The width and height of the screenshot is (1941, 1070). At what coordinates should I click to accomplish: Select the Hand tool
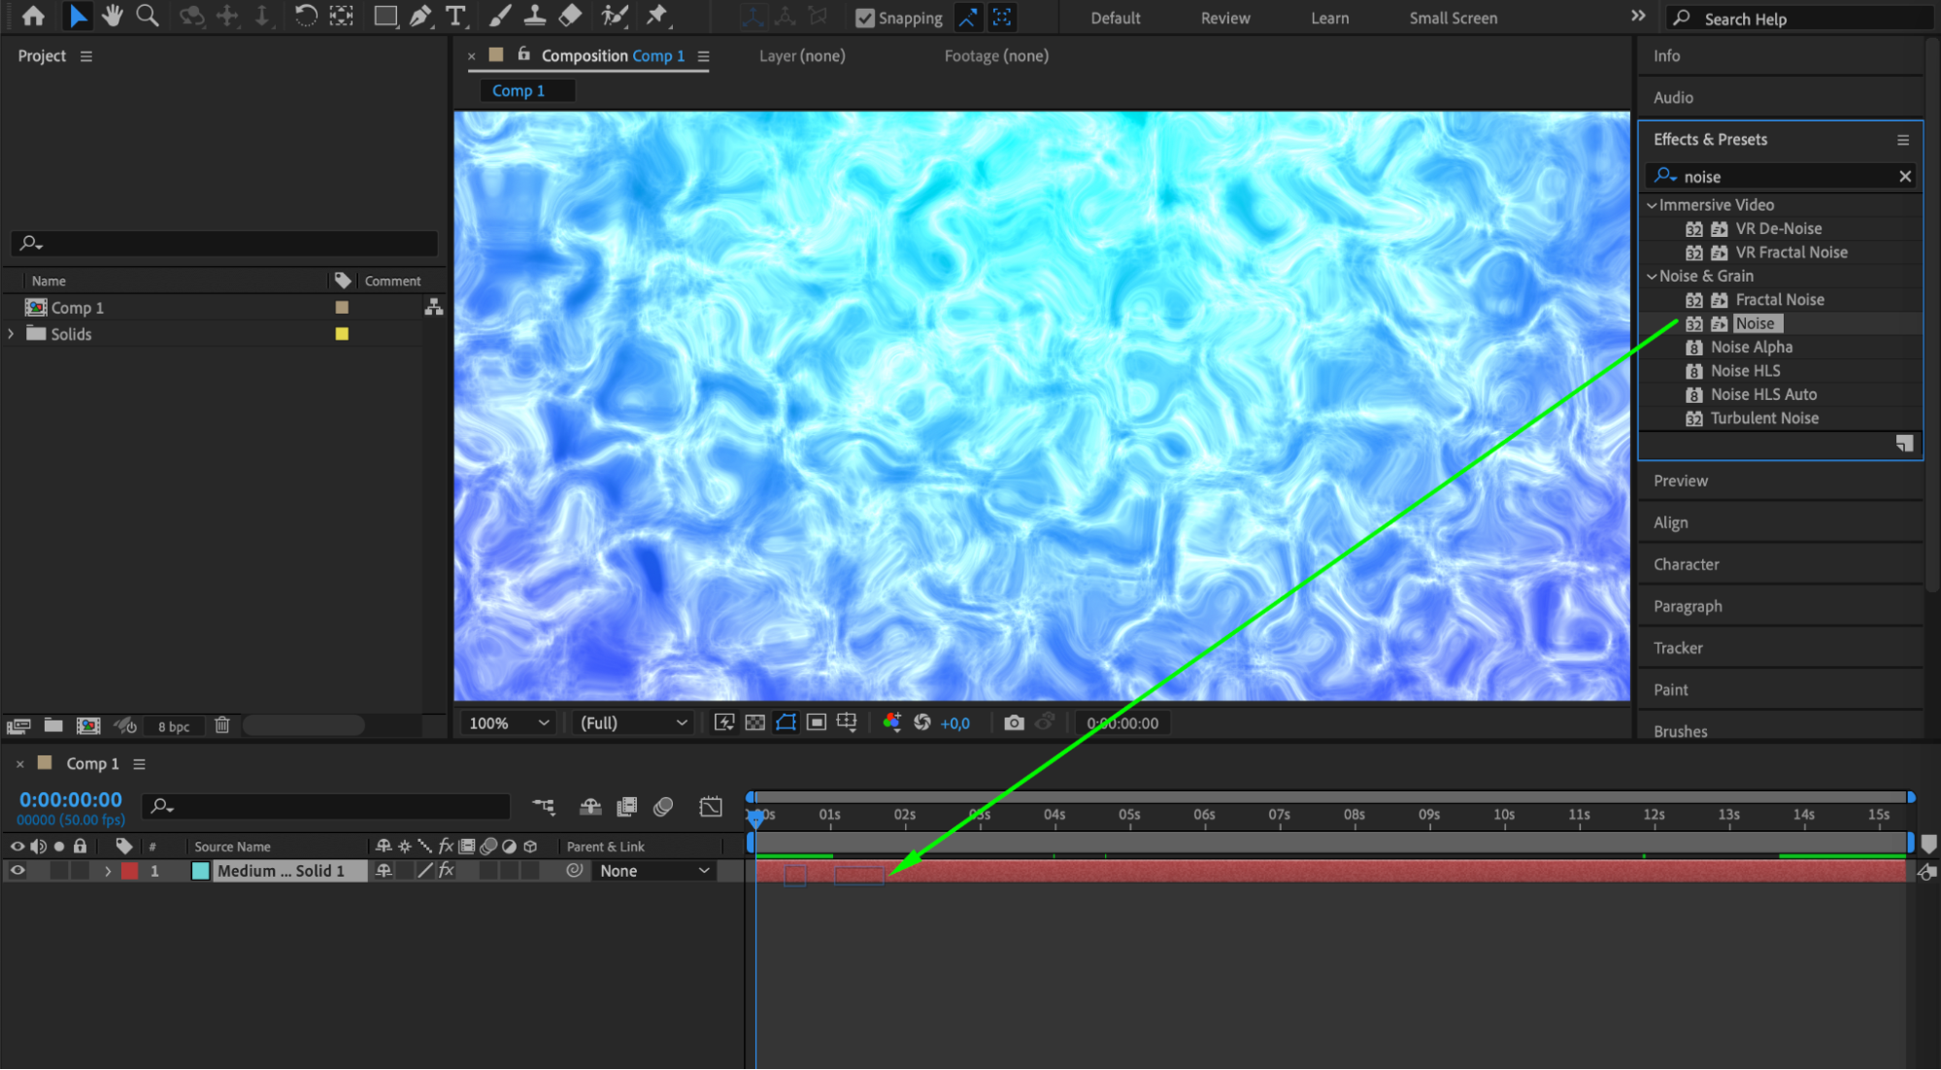pos(113,16)
